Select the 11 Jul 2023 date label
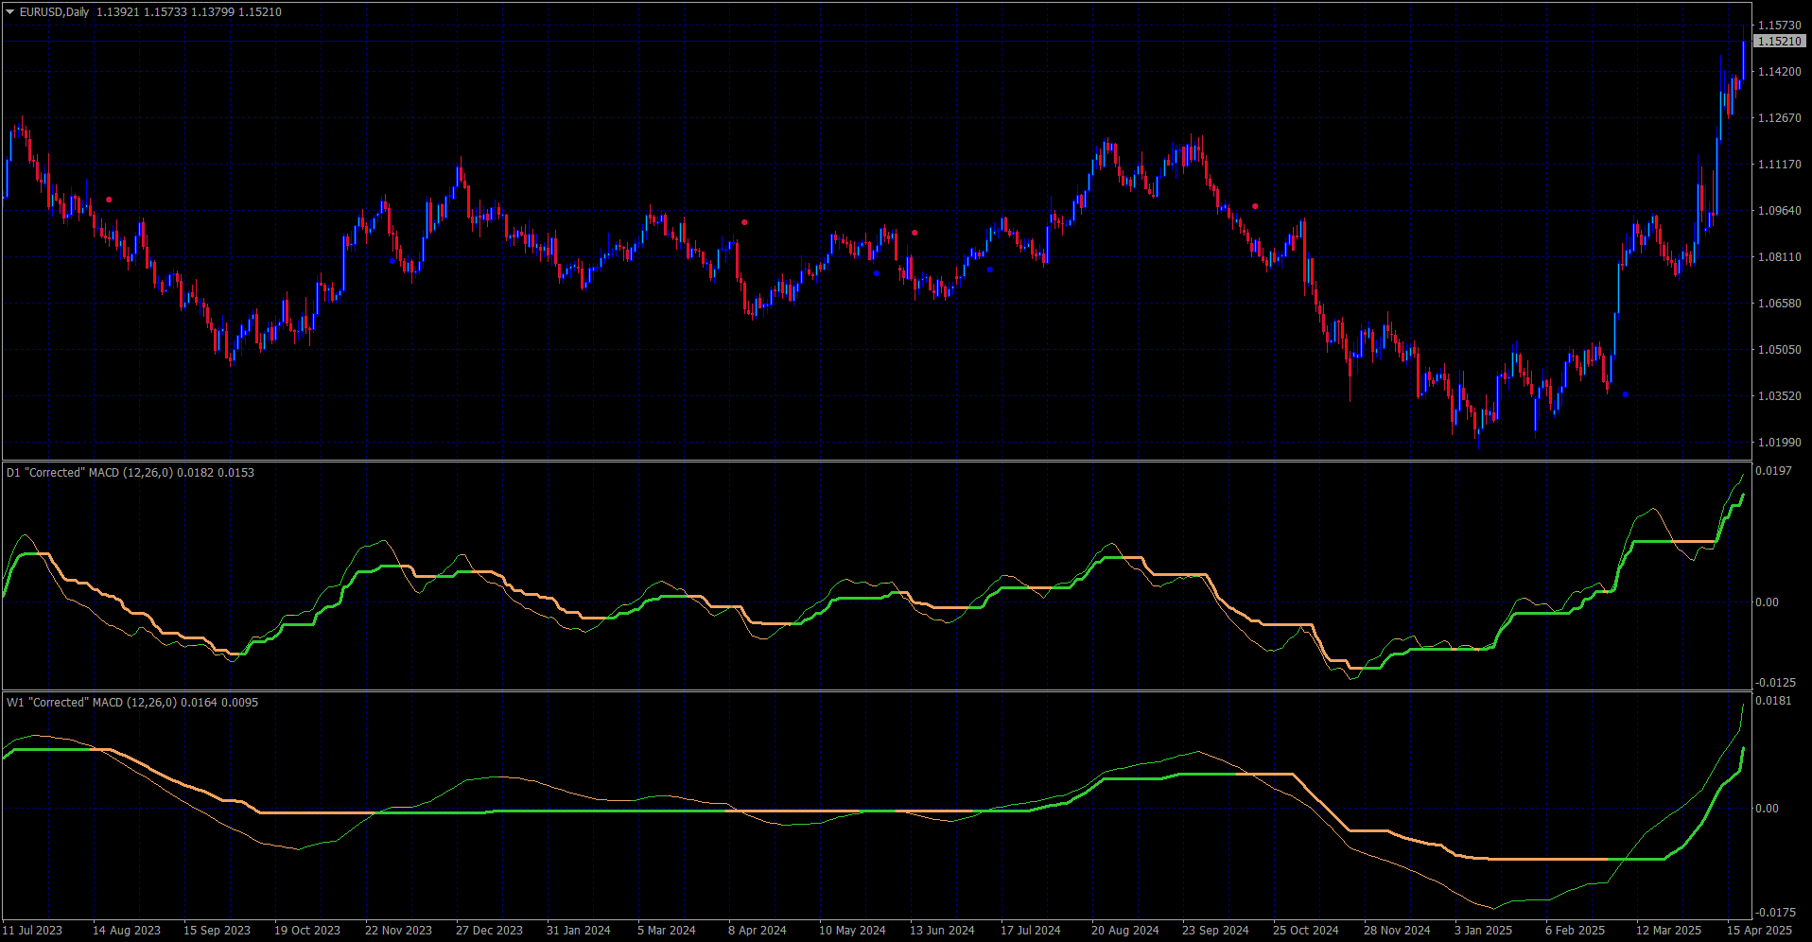Screen dimensions: 1812x942 point(33,931)
